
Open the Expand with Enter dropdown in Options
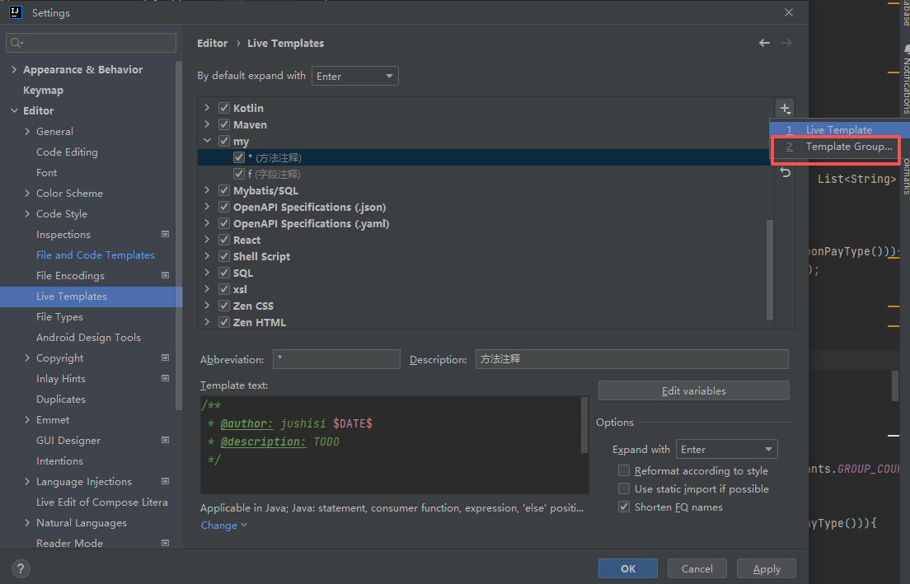727,450
